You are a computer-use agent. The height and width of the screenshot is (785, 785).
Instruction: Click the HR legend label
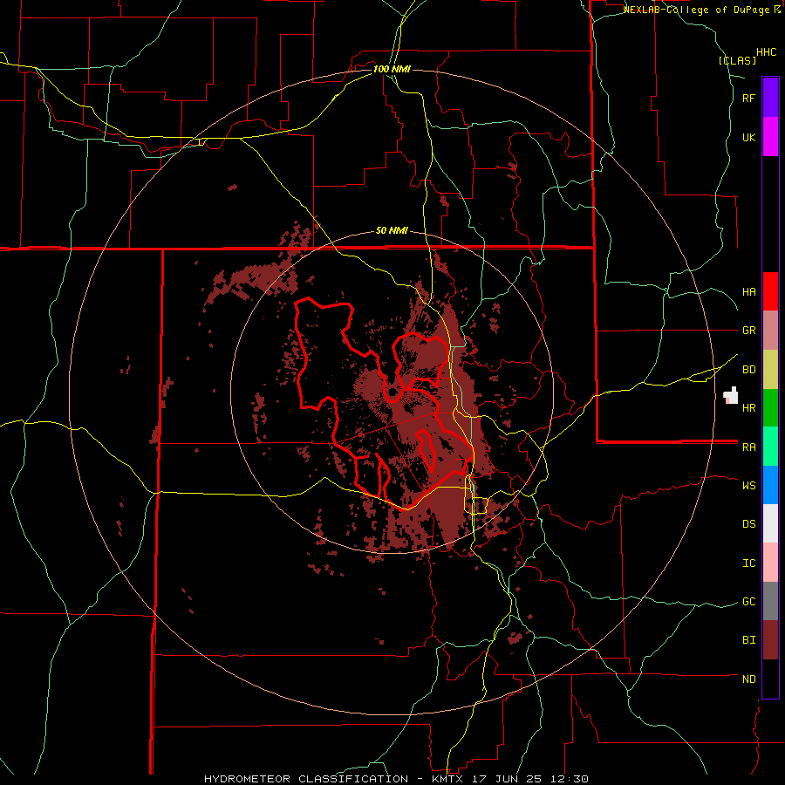[749, 408]
